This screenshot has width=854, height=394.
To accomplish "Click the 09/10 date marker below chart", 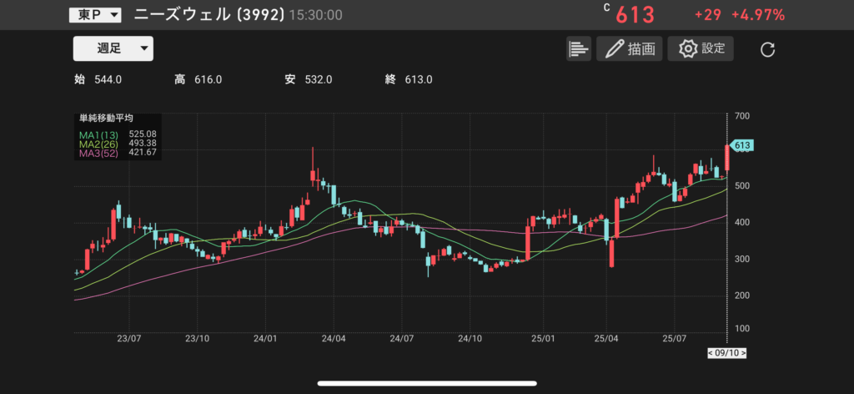I will [x=726, y=353].
